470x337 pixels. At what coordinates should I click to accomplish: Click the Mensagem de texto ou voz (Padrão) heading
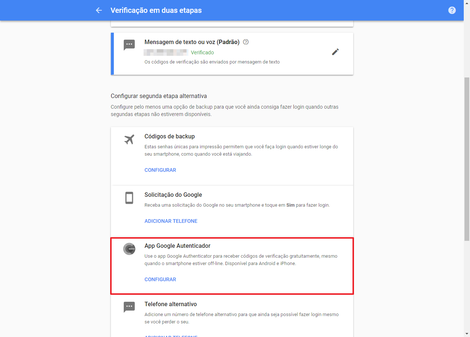tap(192, 42)
